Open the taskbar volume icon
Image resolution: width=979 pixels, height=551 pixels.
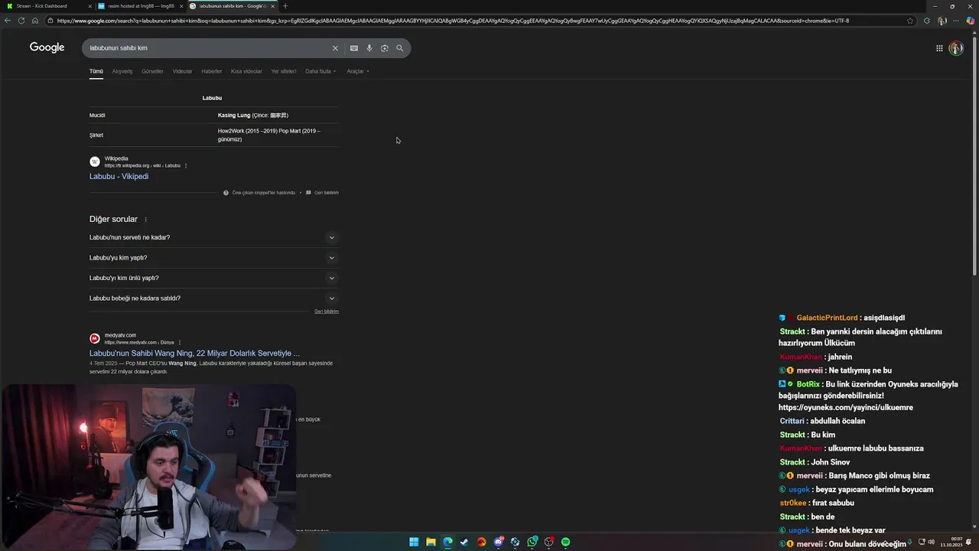(931, 542)
